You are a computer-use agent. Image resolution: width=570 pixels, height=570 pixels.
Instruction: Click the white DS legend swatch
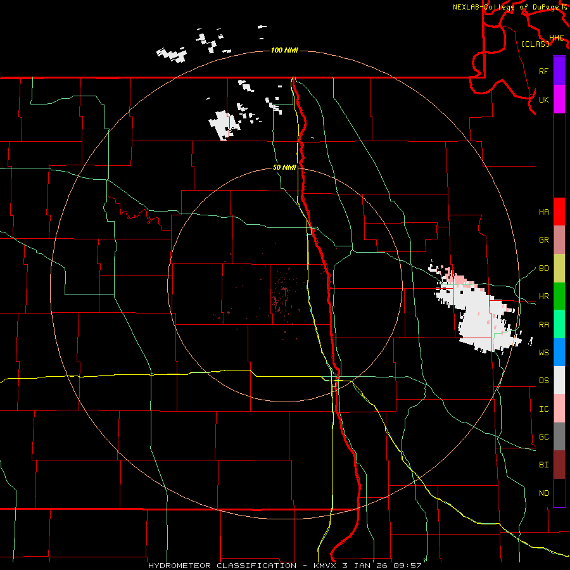click(559, 380)
